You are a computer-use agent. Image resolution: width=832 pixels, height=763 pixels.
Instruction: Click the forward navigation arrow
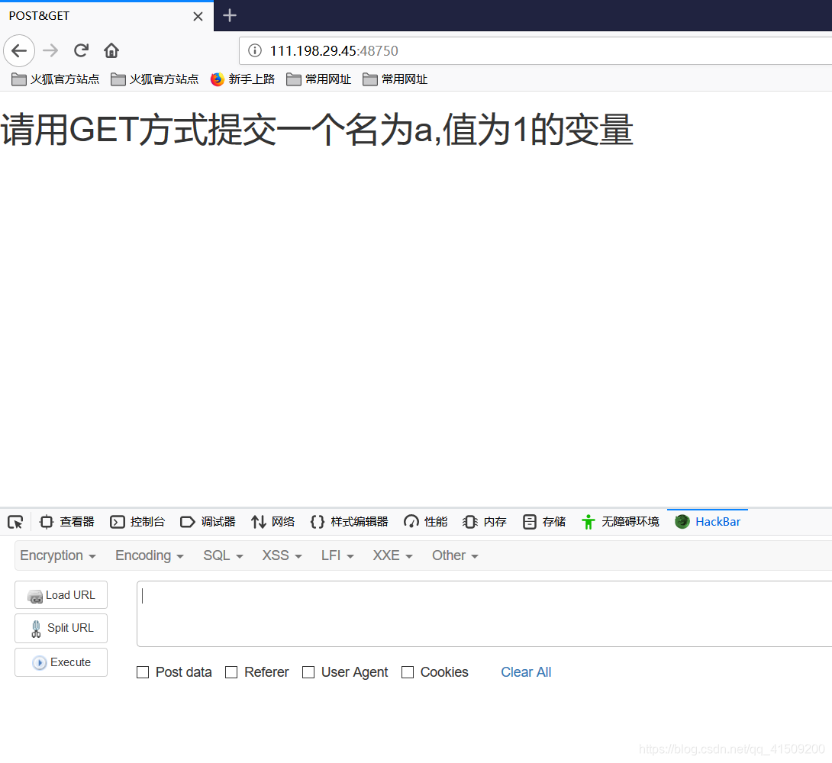[50, 51]
